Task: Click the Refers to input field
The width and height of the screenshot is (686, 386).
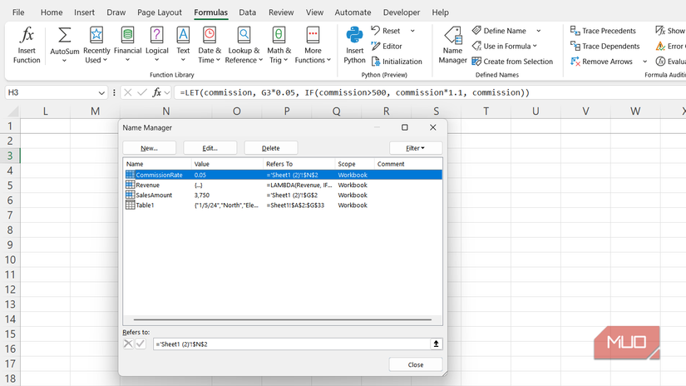Action: (x=292, y=344)
